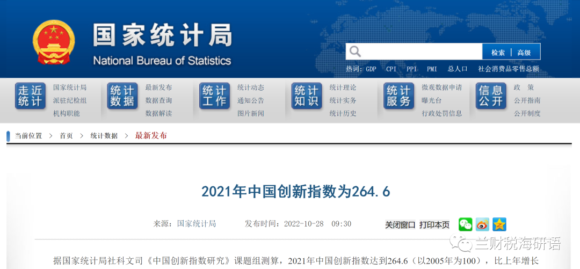This screenshot has height=269, width=580.
Task: Open 统计理论 menu link
Action: [x=343, y=88]
